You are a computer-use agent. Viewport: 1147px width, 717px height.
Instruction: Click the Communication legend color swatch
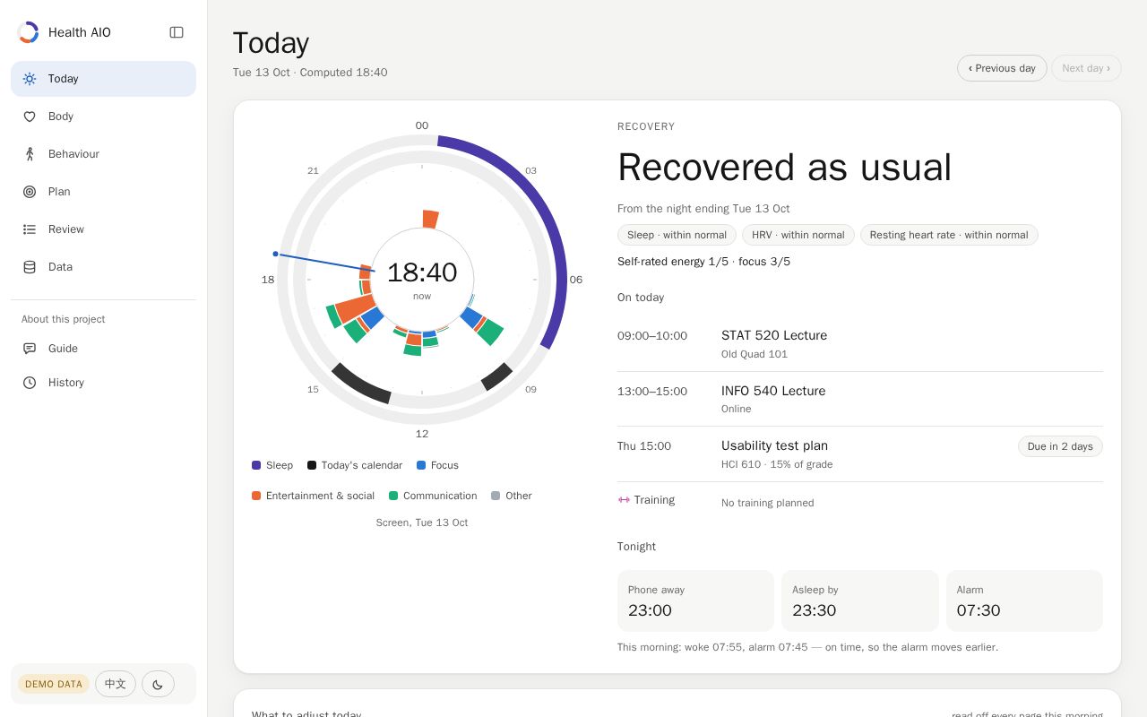[393, 496]
